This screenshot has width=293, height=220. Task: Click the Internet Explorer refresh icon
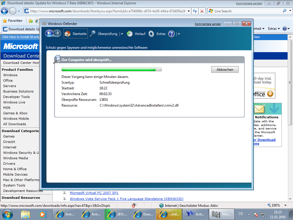(x=195, y=11)
